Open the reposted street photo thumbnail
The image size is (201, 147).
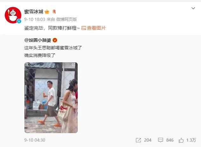point(51,98)
